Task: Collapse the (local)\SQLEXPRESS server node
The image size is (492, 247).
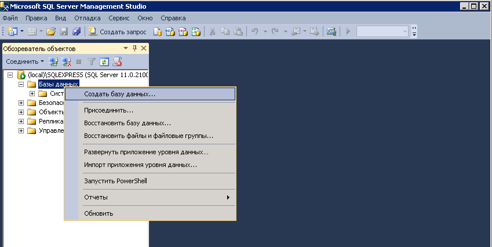Action: [10, 75]
